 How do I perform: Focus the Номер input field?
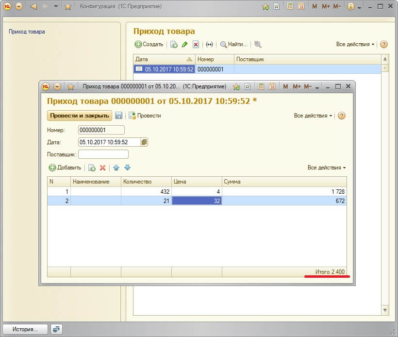[101, 130]
